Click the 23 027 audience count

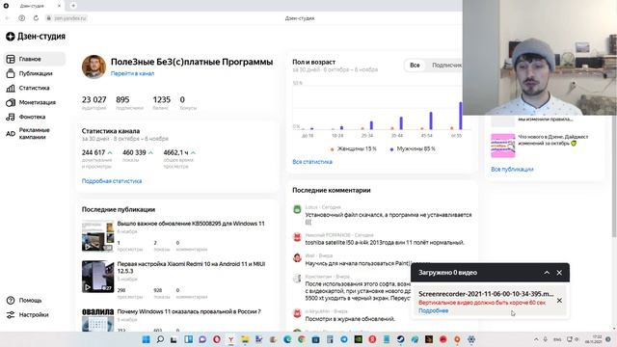[x=94, y=100]
